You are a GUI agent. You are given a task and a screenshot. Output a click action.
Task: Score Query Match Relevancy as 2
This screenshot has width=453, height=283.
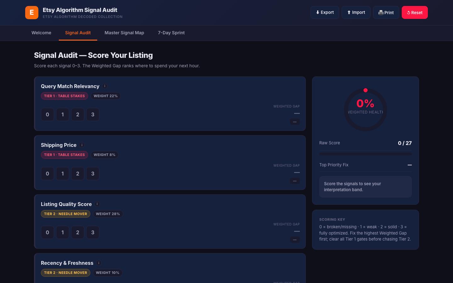click(x=78, y=114)
